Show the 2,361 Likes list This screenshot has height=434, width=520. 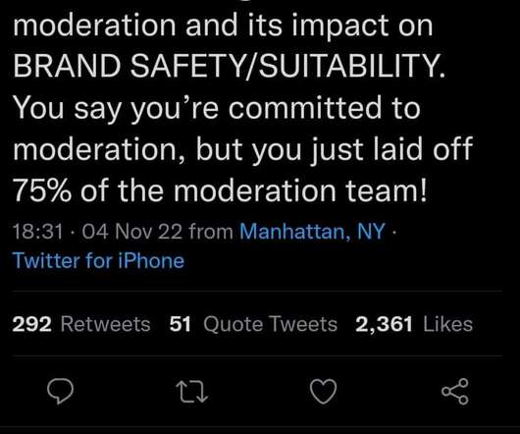[x=414, y=324]
